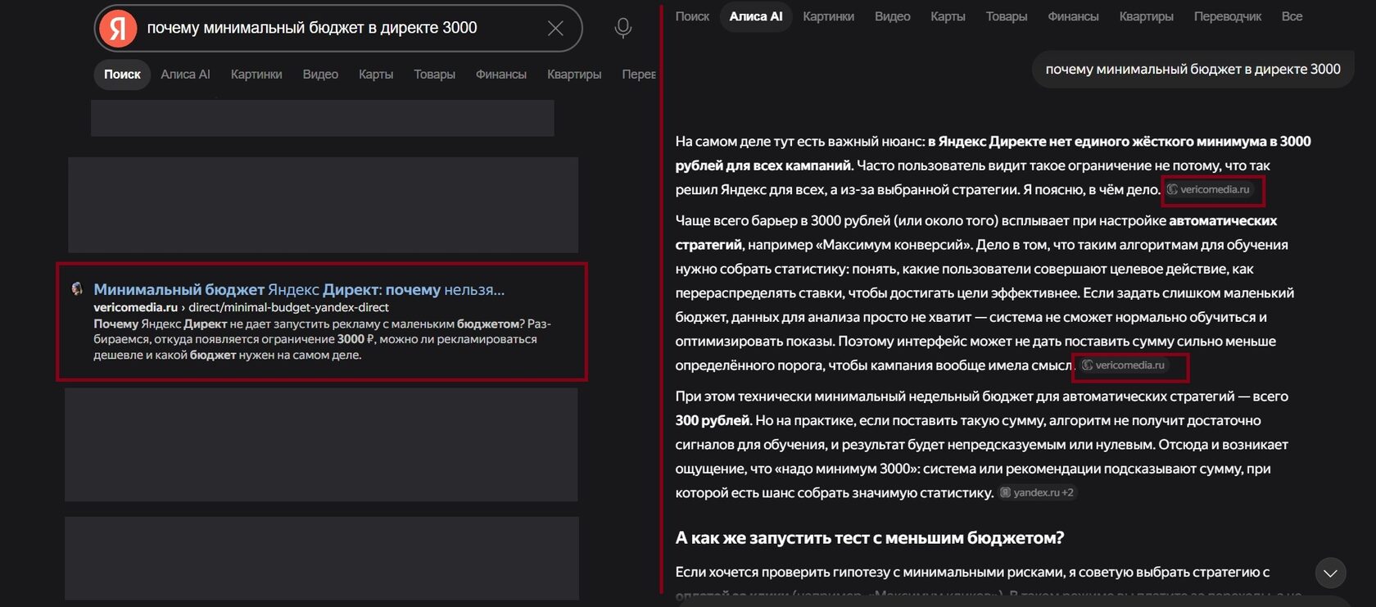Click the bold «300 рублей» text in the answer
The width and height of the screenshot is (1376, 607).
click(x=713, y=420)
